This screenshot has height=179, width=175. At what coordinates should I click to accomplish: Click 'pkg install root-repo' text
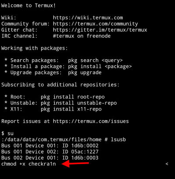click(73, 97)
